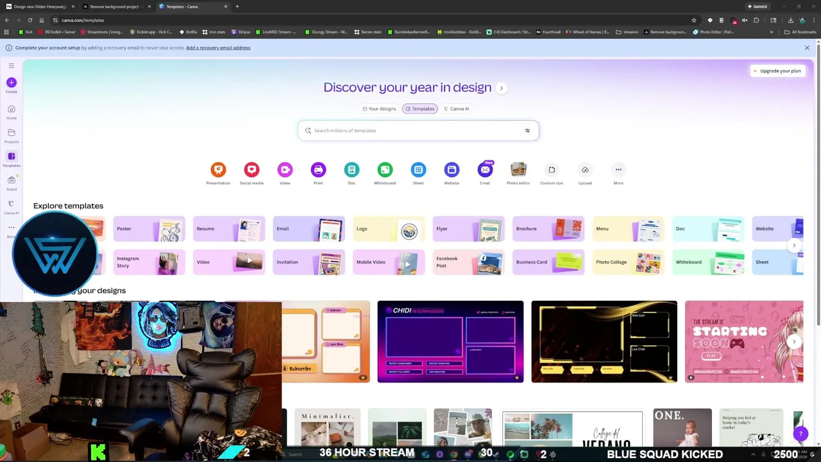Image resolution: width=821 pixels, height=462 pixels.
Task: Switch to Your designs tab
Action: [x=379, y=108]
